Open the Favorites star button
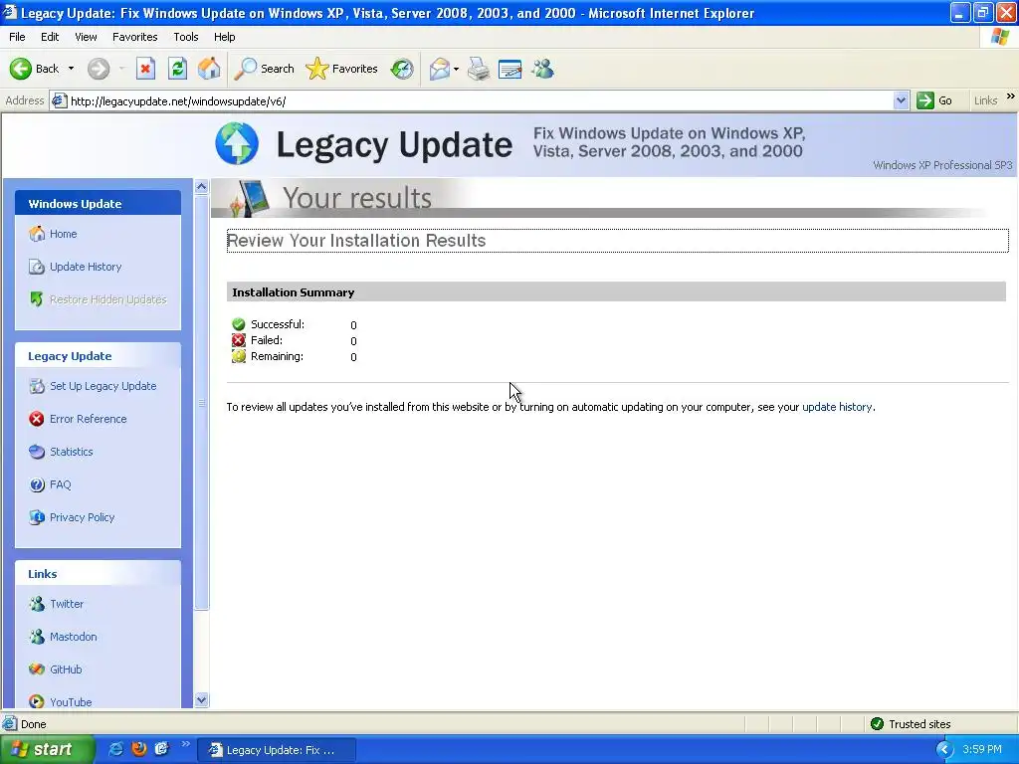 pyautogui.click(x=341, y=69)
